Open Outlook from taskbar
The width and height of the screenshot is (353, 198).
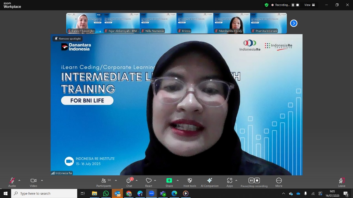click(x=117, y=194)
